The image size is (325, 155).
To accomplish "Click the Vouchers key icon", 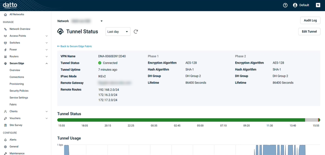I will click(x=5, y=118).
